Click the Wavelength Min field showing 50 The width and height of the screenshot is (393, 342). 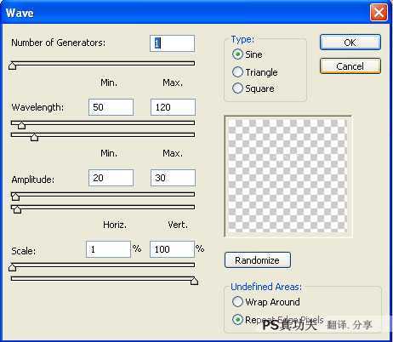[x=111, y=107]
